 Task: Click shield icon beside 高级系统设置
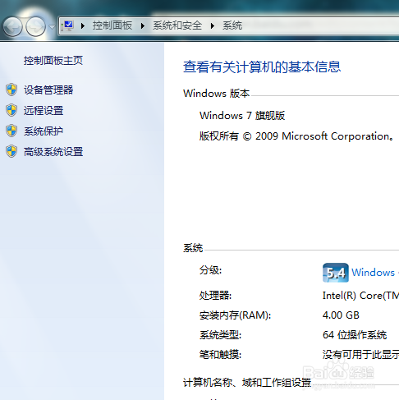(x=11, y=151)
